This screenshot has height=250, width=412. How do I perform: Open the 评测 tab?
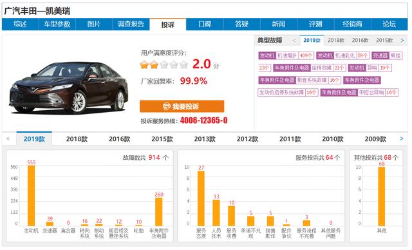[x=315, y=24]
